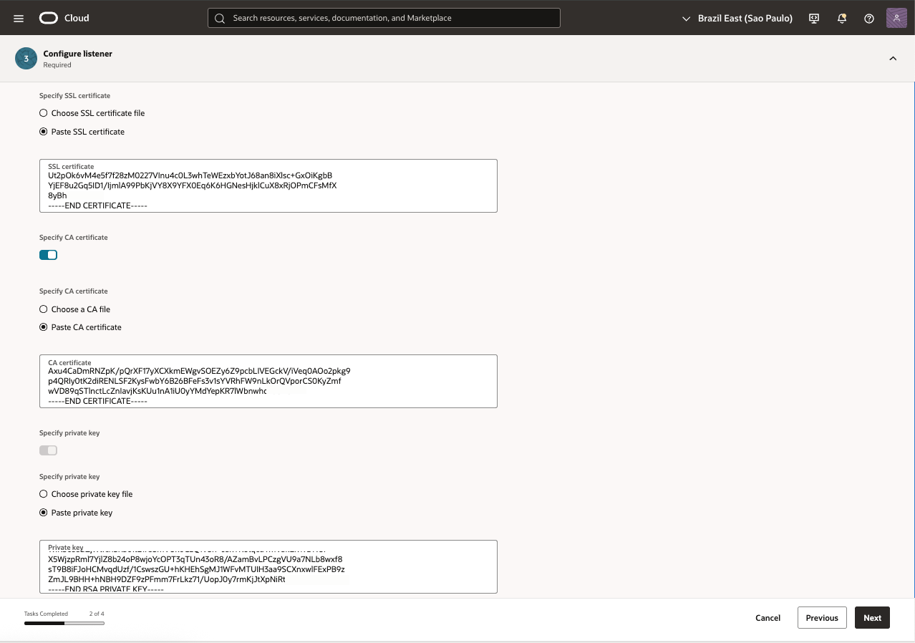
Task: Collapse the Configure listener section
Action: click(893, 59)
